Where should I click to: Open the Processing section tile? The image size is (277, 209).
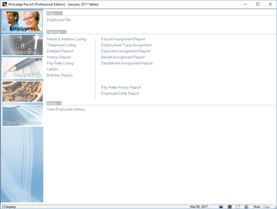tap(22, 45)
